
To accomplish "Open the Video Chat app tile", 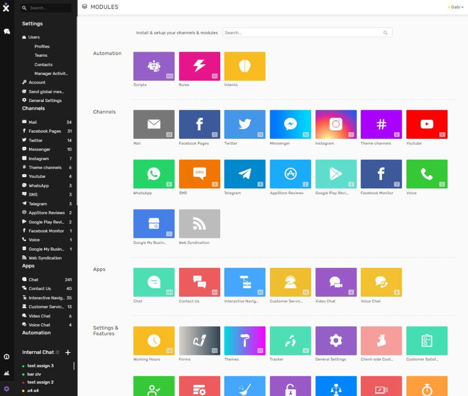I will [336, 282].
